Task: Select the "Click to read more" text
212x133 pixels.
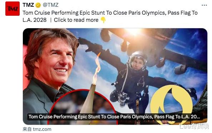Action: pyautogui.click(x=76, y=20)
